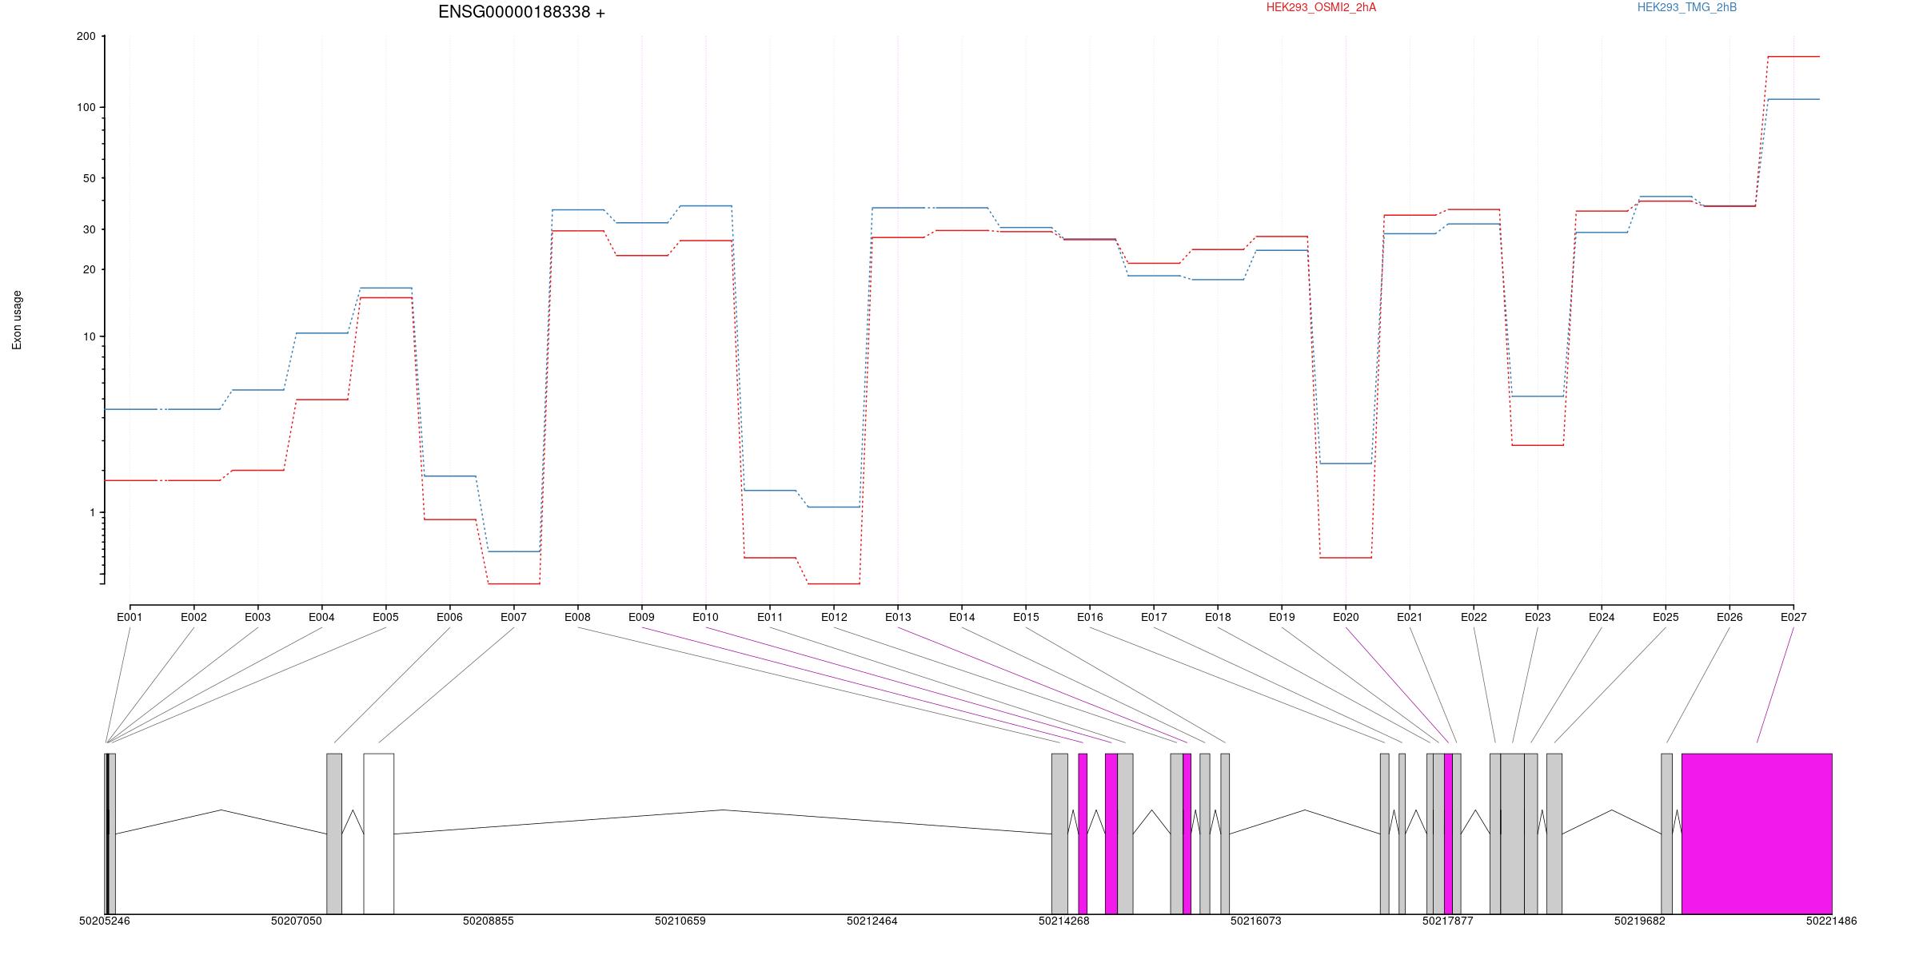Image resolution: width=1919 pixels, height=959 pixels.
Task: Click the blue E027 usage line segment
Action: pos(1793,99)
